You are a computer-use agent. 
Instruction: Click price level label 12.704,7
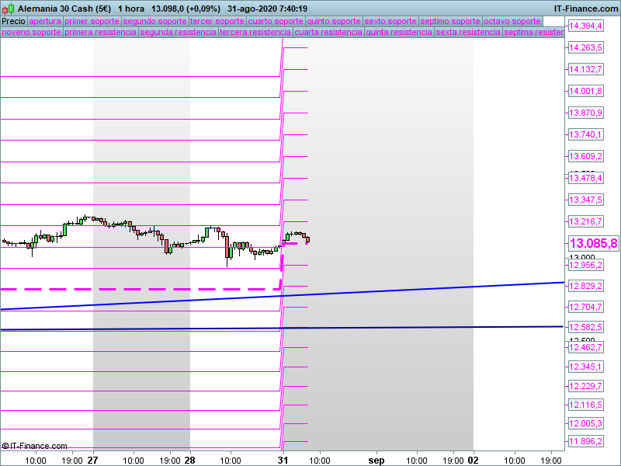coord(586,307)
